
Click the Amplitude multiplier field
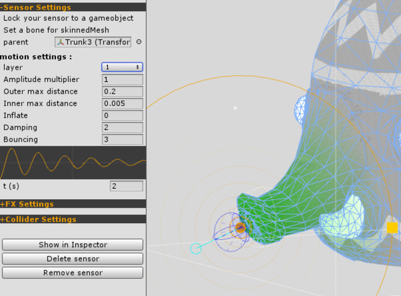pyautogui.click(x=123, y=80)
